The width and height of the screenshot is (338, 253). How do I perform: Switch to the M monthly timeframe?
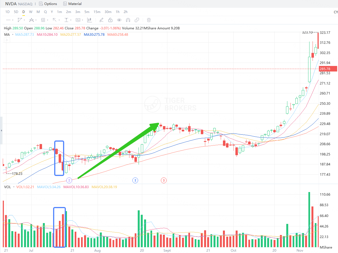click(38, 12)
